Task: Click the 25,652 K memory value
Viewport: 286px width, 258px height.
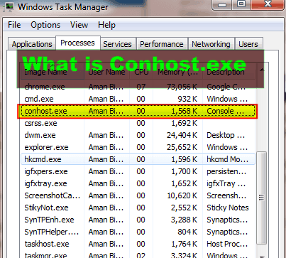Action: pyautogui.click(x=182, y=147)
